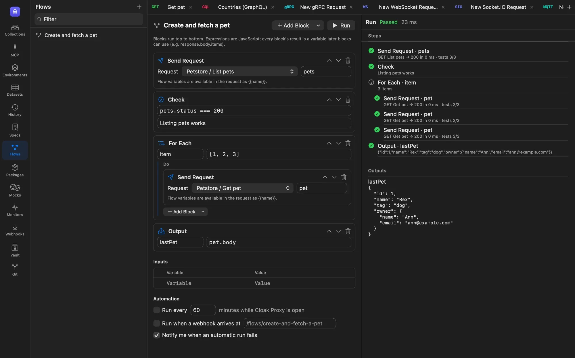Viewport: 575px width, 358px height.
Task: Open the MCP sidebar section
Action: pyautogui.click(x=15, y=51)
